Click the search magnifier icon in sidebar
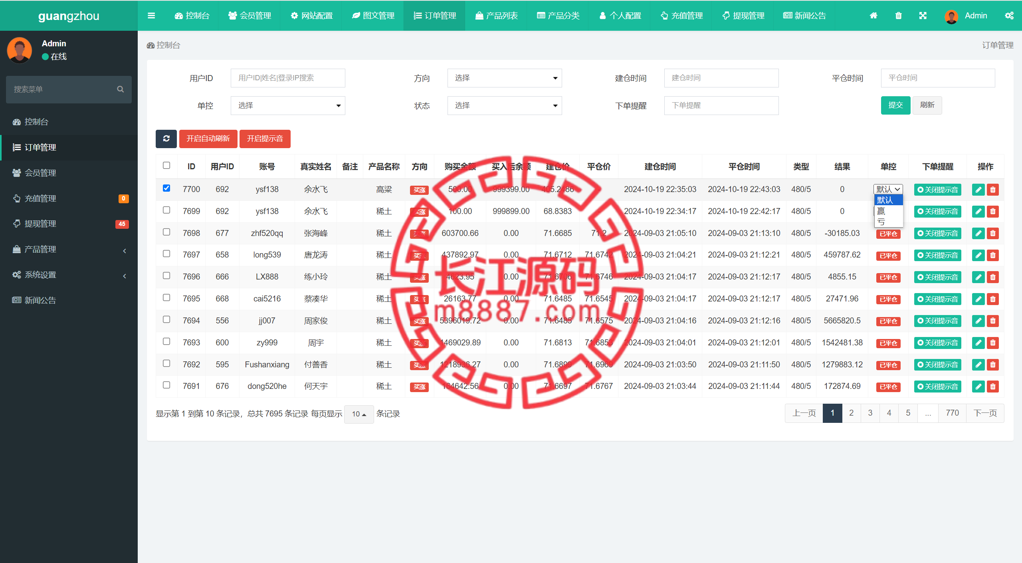1022x563 pixels. click(120, 89)
